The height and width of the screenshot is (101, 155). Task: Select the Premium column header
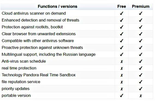click(x=141, y=7)
